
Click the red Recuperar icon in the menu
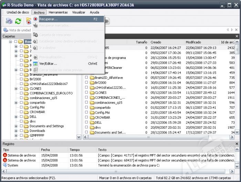(35, 19)
